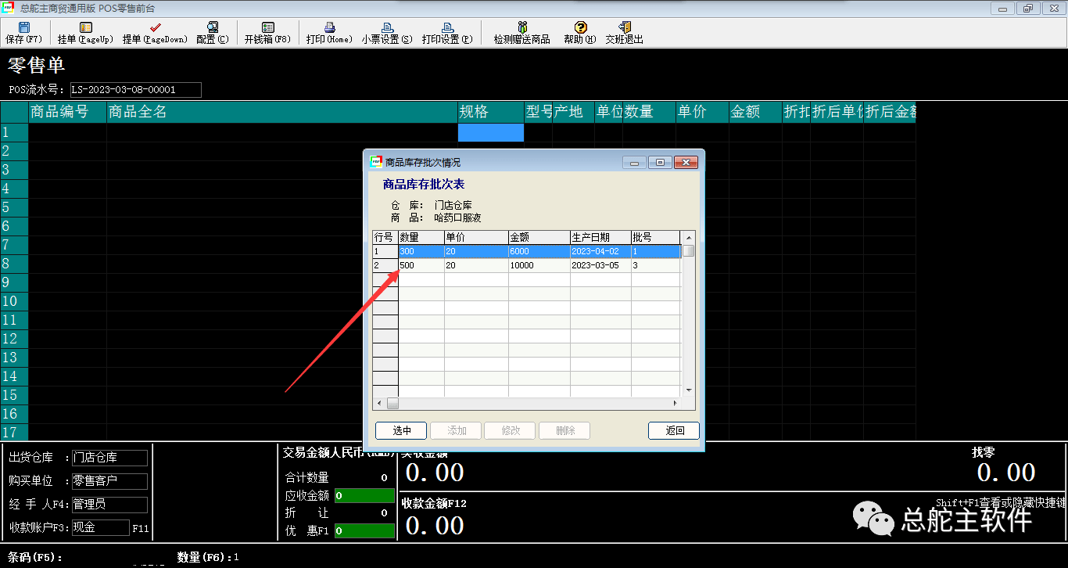This screenshot has width=1068, height=568.
Task: Click the 收款账户 field showing 现金
Action: (100, 528)
